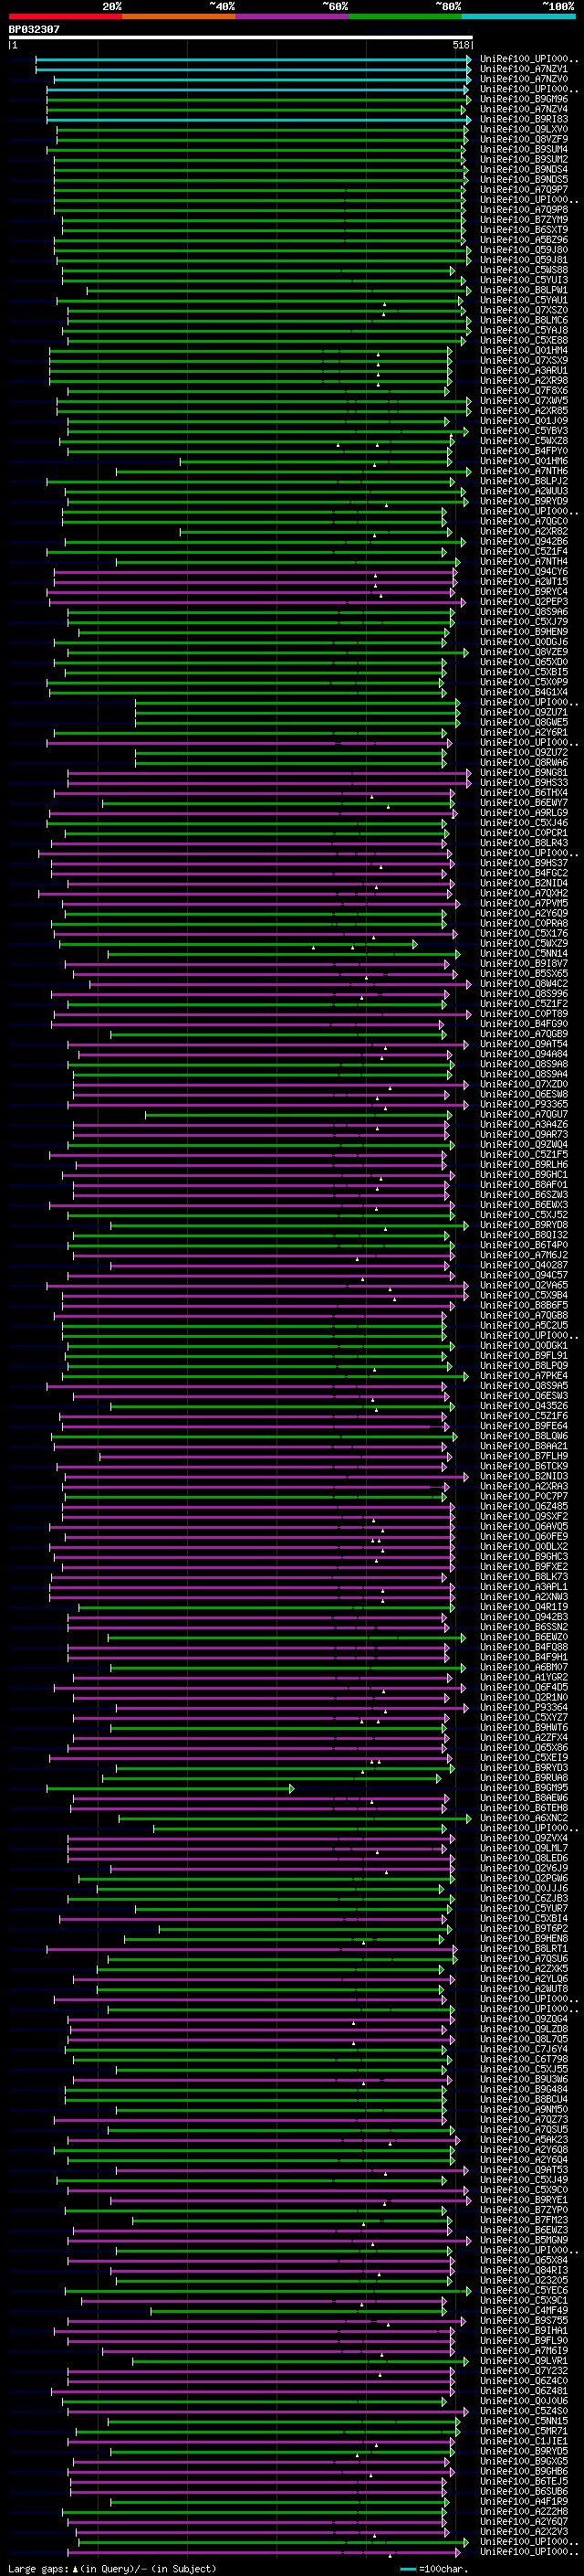Screen dimensions: 584x2576
Task: Open hit UniRef100_B9GM96
Action: (524, 99)
